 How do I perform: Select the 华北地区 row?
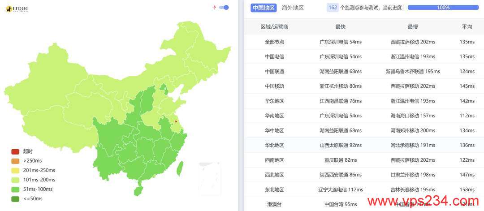(274, 145)
